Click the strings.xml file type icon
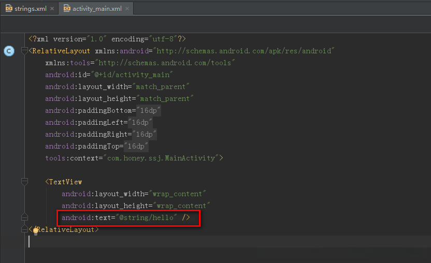 pyautogui.click(x=9, y=8)
